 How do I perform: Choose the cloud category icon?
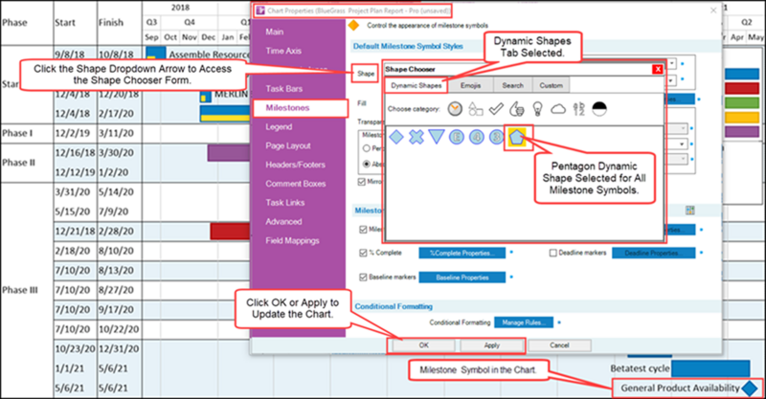558,109
